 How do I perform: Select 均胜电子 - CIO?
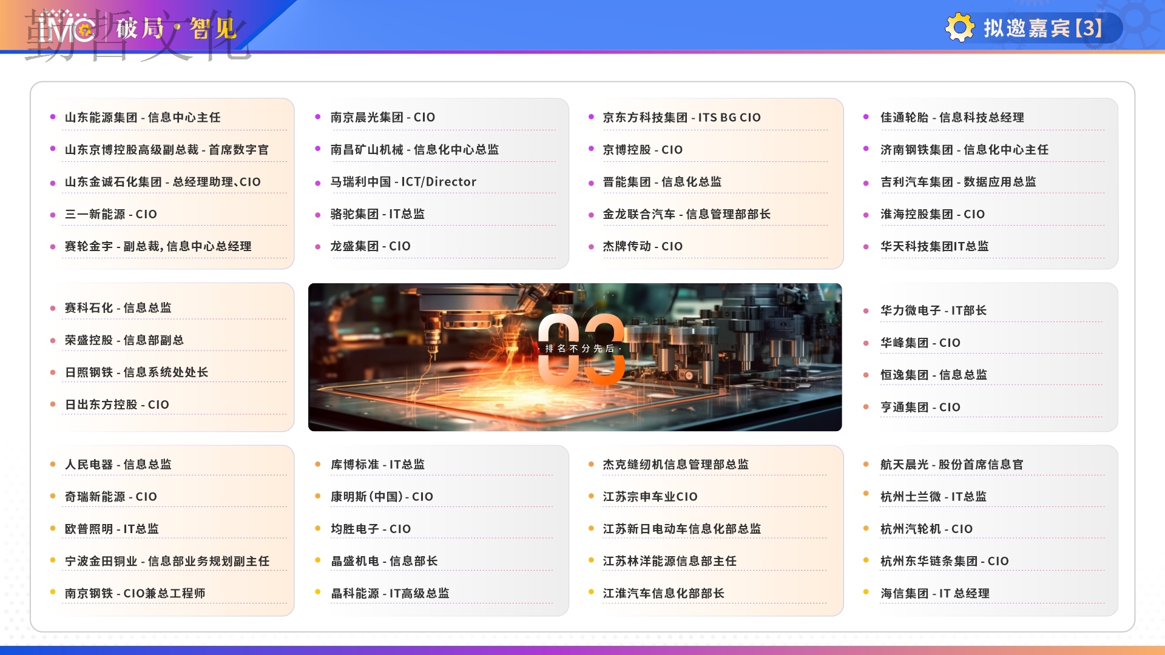[371, 529]
